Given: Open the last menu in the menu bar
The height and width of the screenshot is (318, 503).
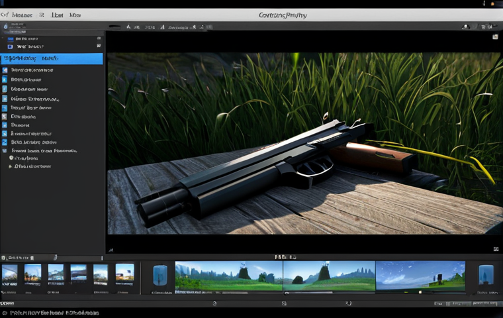Looking at the screenshot, I should tap(75, 15).
